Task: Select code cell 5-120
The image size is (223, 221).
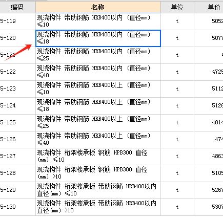Action: [17, 38]
